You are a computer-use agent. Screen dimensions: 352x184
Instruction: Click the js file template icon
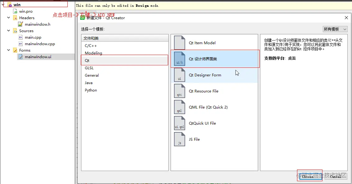[x=180, y=139]
